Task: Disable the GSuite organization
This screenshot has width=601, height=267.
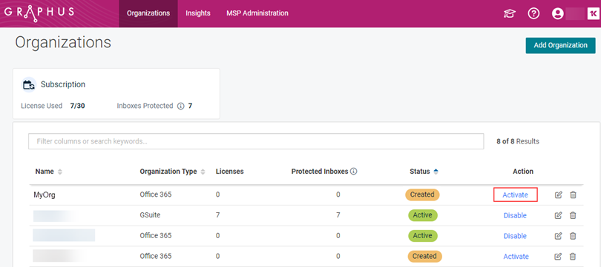Action: point(515,215)
